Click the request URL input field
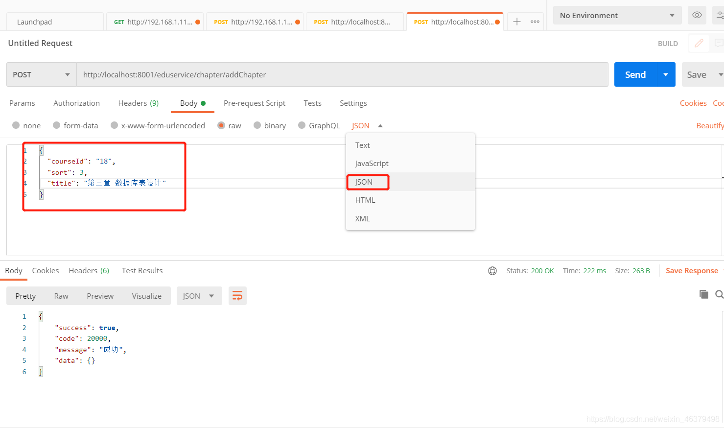Image resolution: width=724 pixels, height=428 pixels. 342,74
